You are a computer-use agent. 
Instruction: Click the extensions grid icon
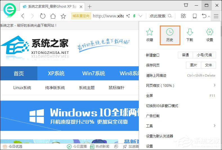[x=183, y=16]
